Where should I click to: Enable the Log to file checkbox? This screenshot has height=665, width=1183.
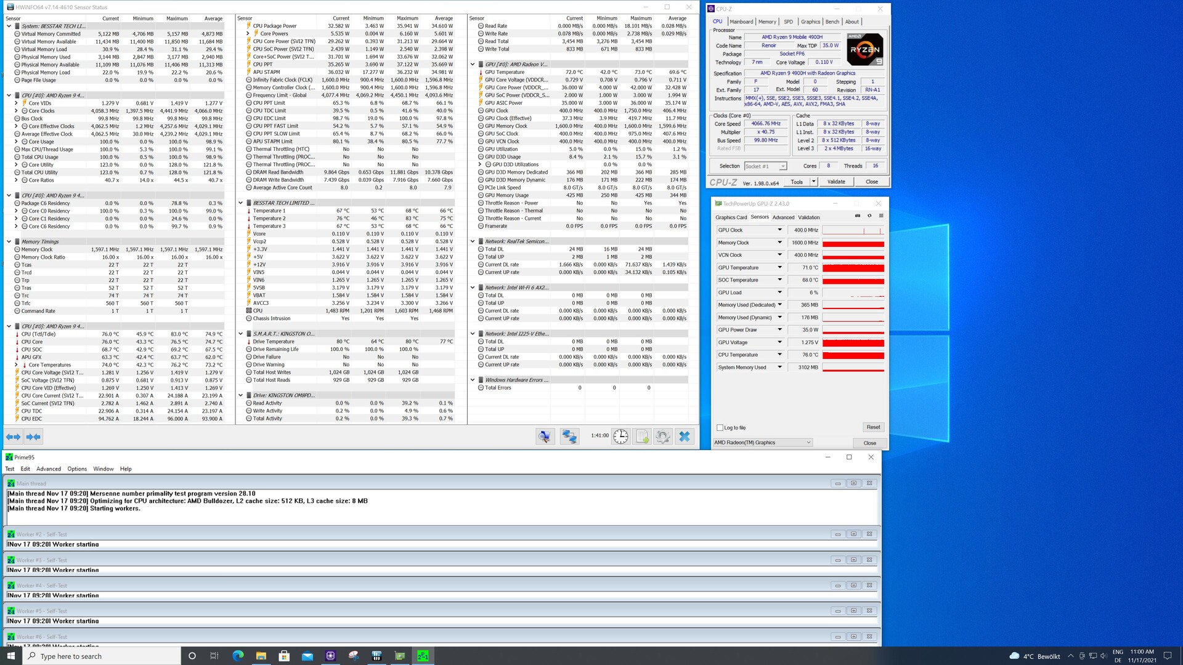tap(720, 427)
